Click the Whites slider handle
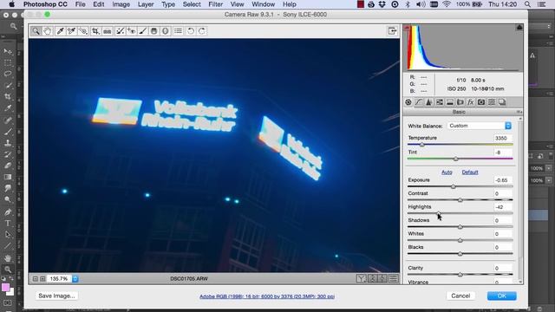This screenshot has height=312, width=555. (x=460, y=241)
